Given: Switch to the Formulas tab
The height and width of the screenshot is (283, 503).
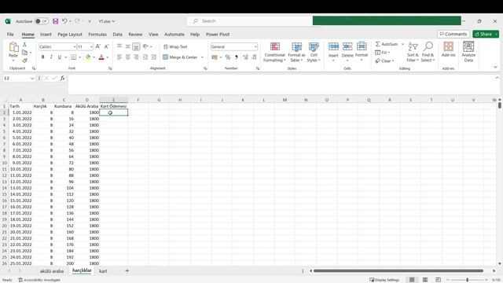Looking at the screenshot, I should [x=97, y=35].
